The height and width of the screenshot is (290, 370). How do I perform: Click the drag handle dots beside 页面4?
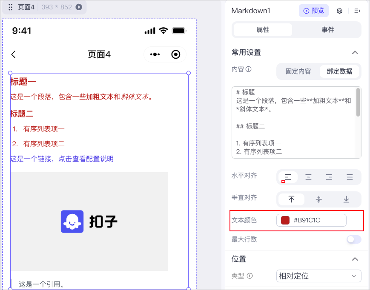click(x=10, y=7)
